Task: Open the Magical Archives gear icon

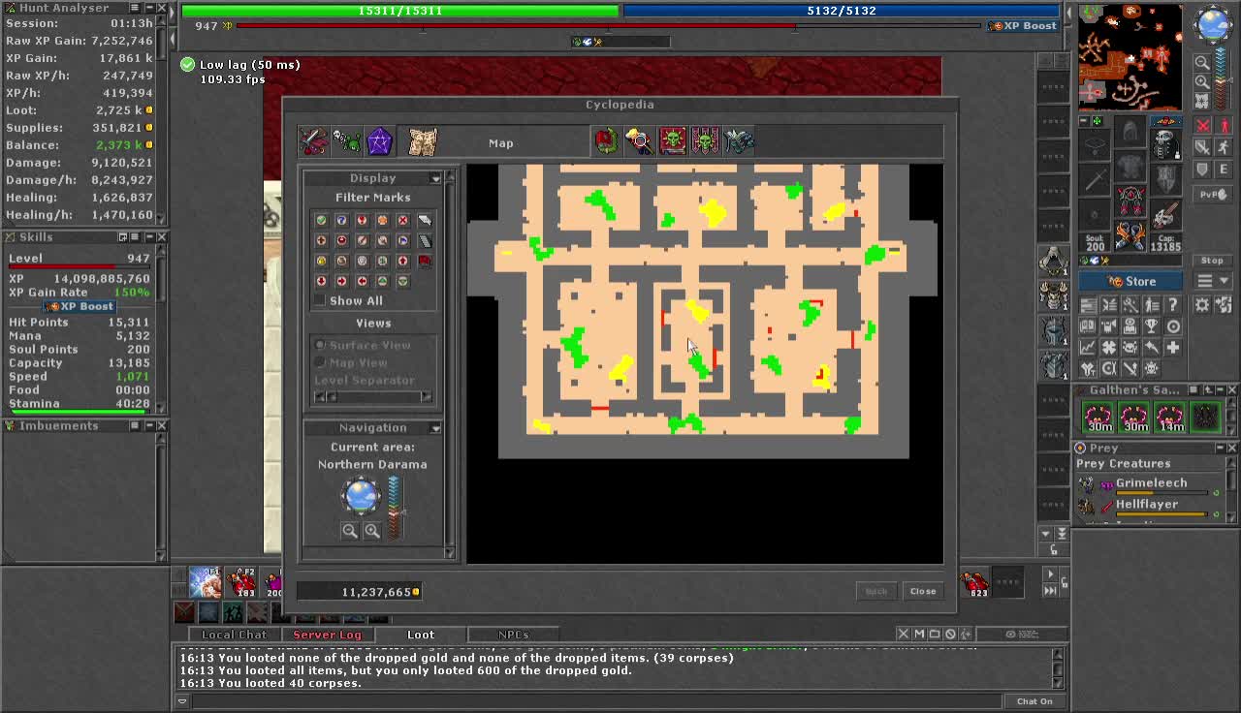Action: click(x=738, y=141)
